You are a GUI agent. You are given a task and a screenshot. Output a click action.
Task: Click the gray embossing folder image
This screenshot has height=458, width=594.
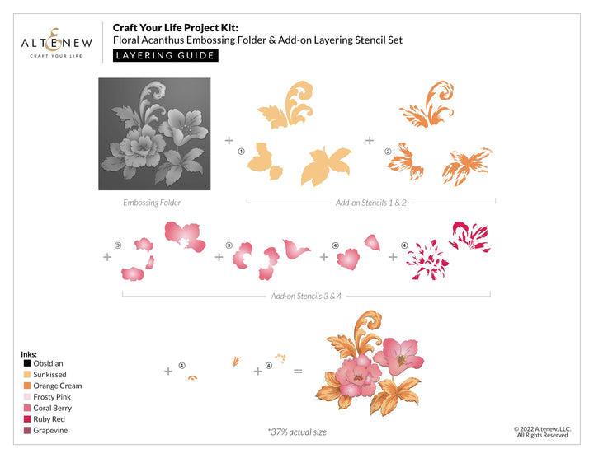click(154, 134)
